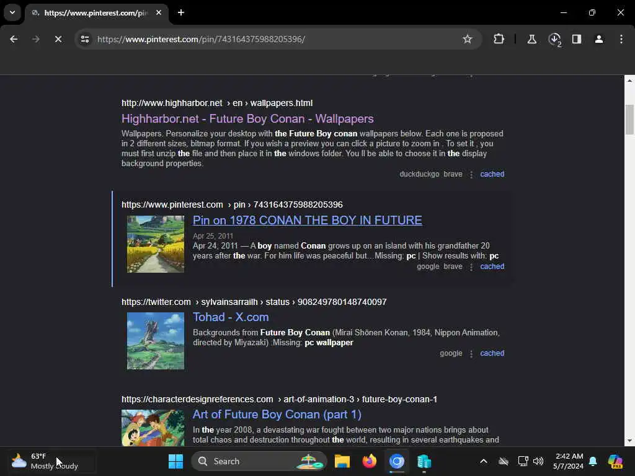Launch Firefox from the taskbar
The image size is (635, 476).
coord(370,461)
